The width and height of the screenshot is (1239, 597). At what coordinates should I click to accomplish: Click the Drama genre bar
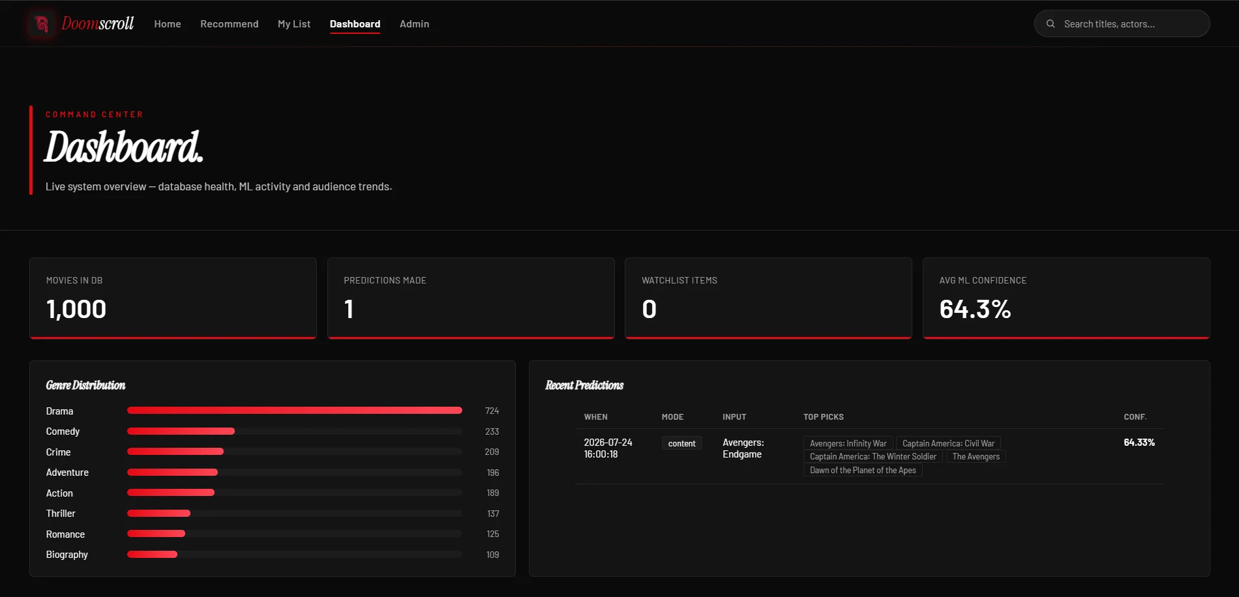[295, 411]
